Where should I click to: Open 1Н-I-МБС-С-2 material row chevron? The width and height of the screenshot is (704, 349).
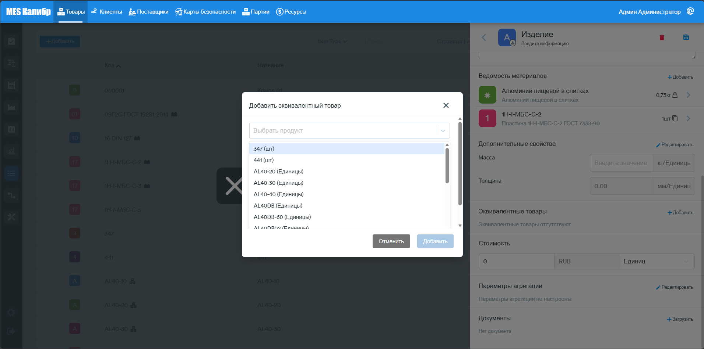[x=689, y=119]
